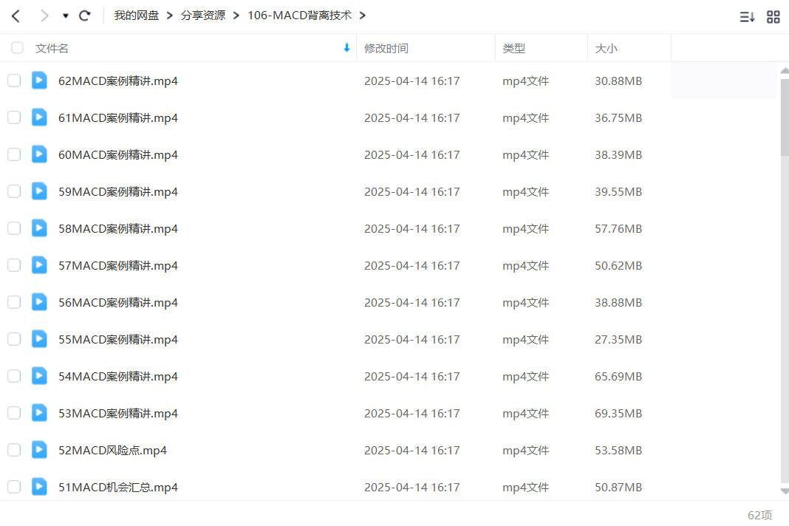Click video icon of 57MACD案例精讲.mp4
The height and width of the screenshot is (526, 789).
point(39,265)
